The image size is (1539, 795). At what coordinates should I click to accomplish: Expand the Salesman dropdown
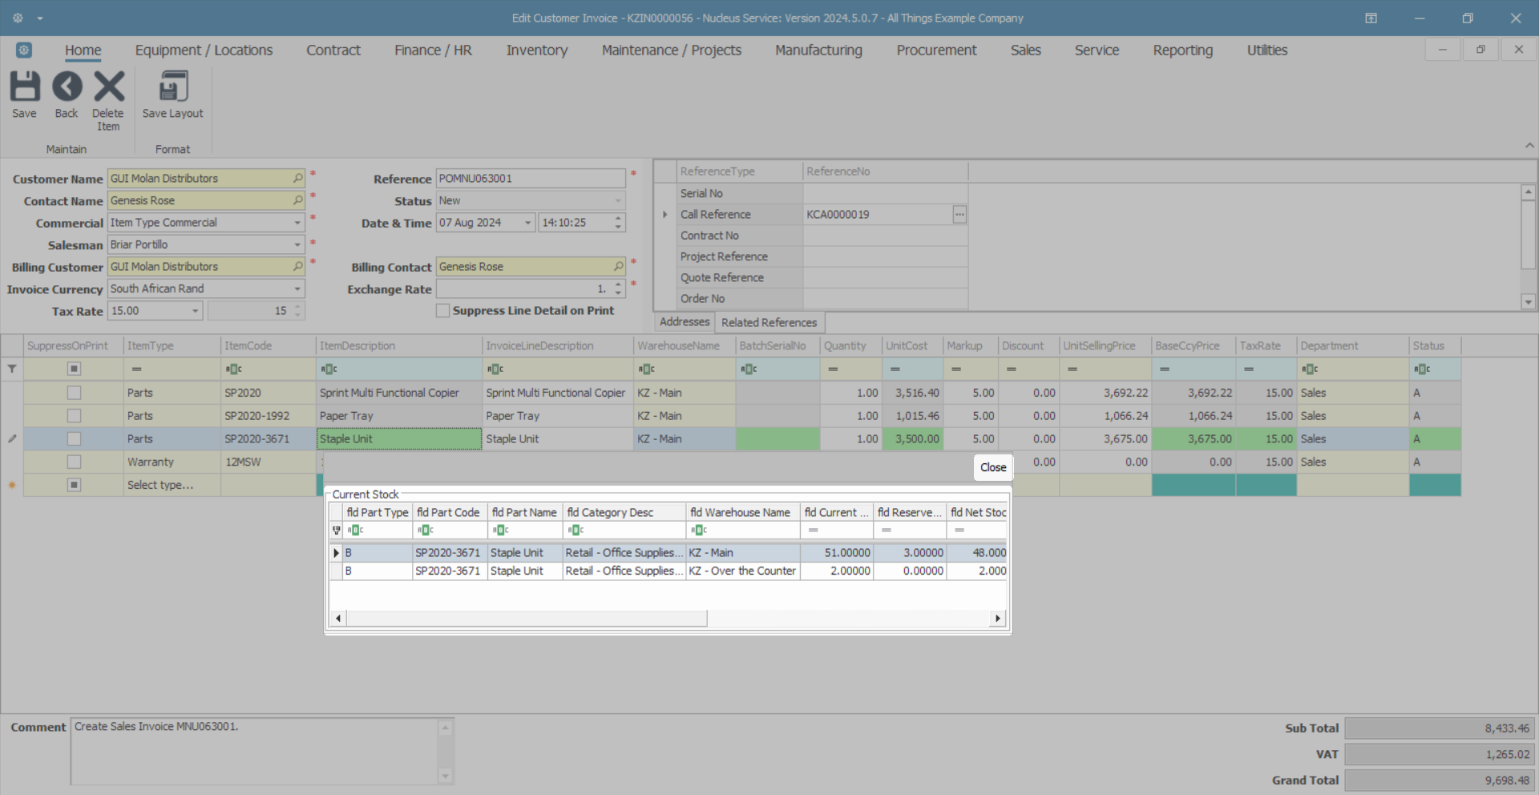click(x=297, y=244)
